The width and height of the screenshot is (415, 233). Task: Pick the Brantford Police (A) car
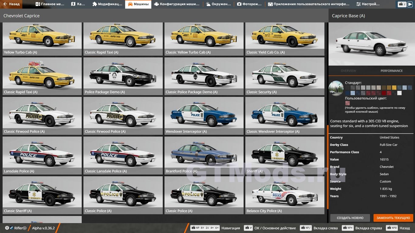click(x=204, y=156)
